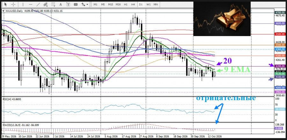
Task: Select the text A tool
Action: coord(61,4)
